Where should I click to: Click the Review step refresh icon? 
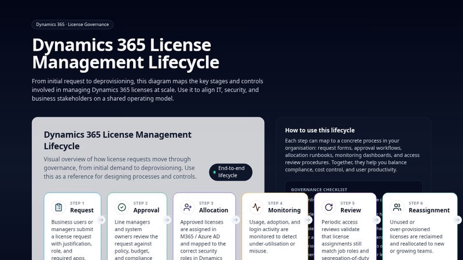(x=329, y=207)
